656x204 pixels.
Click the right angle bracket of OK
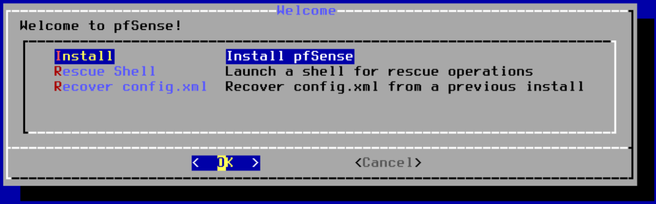tap(256, 162)
